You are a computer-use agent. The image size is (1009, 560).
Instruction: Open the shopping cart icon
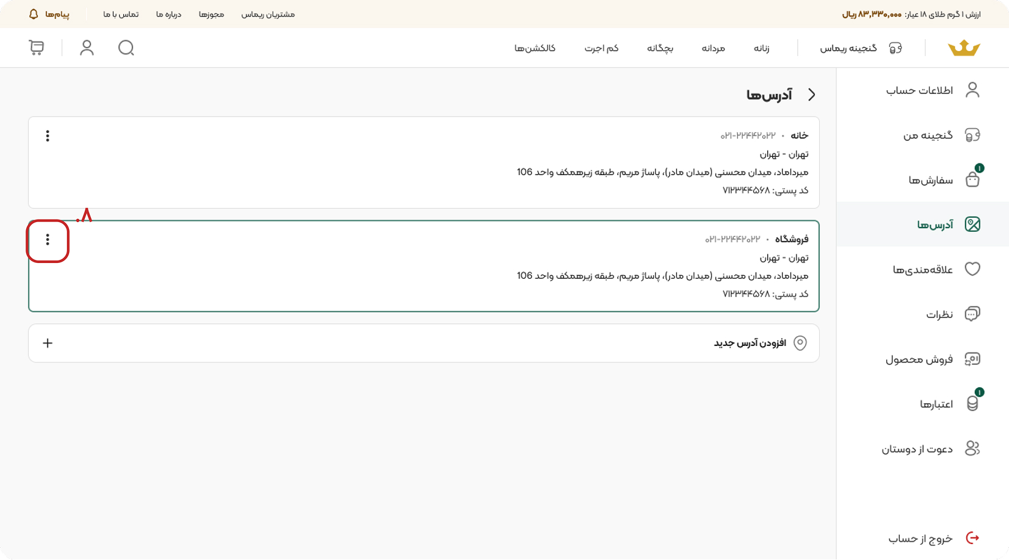[x=36, y=48]
